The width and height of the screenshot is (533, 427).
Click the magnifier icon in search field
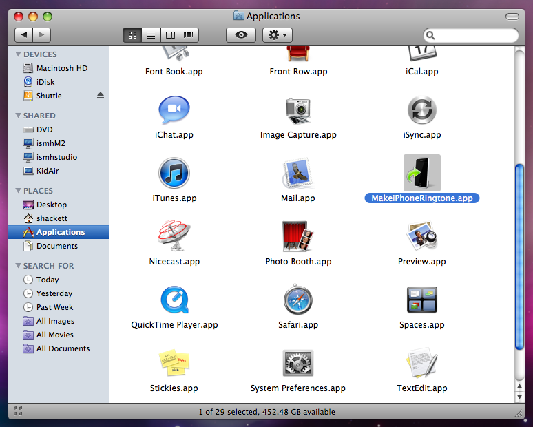click(x=430, y=35)
